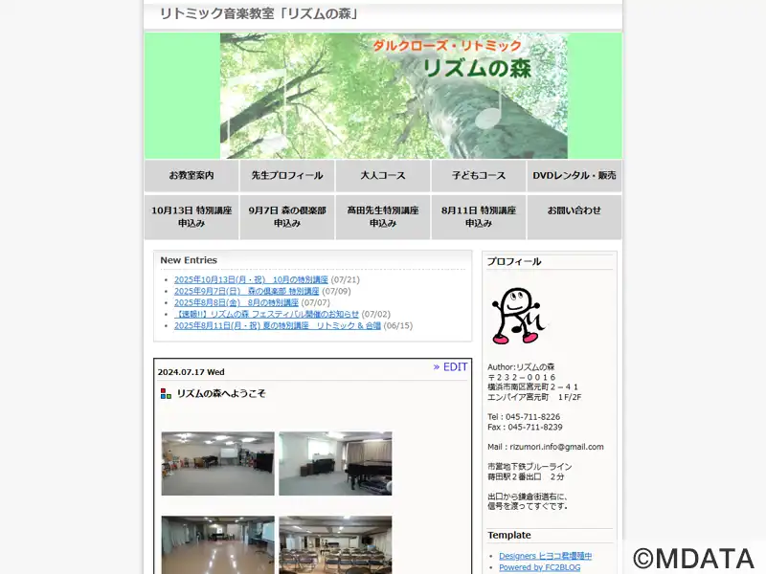Image resolution: width=766 pixels, height=574 pixels.
Task: Click the » EDIT link
Action: pos(450,367)
